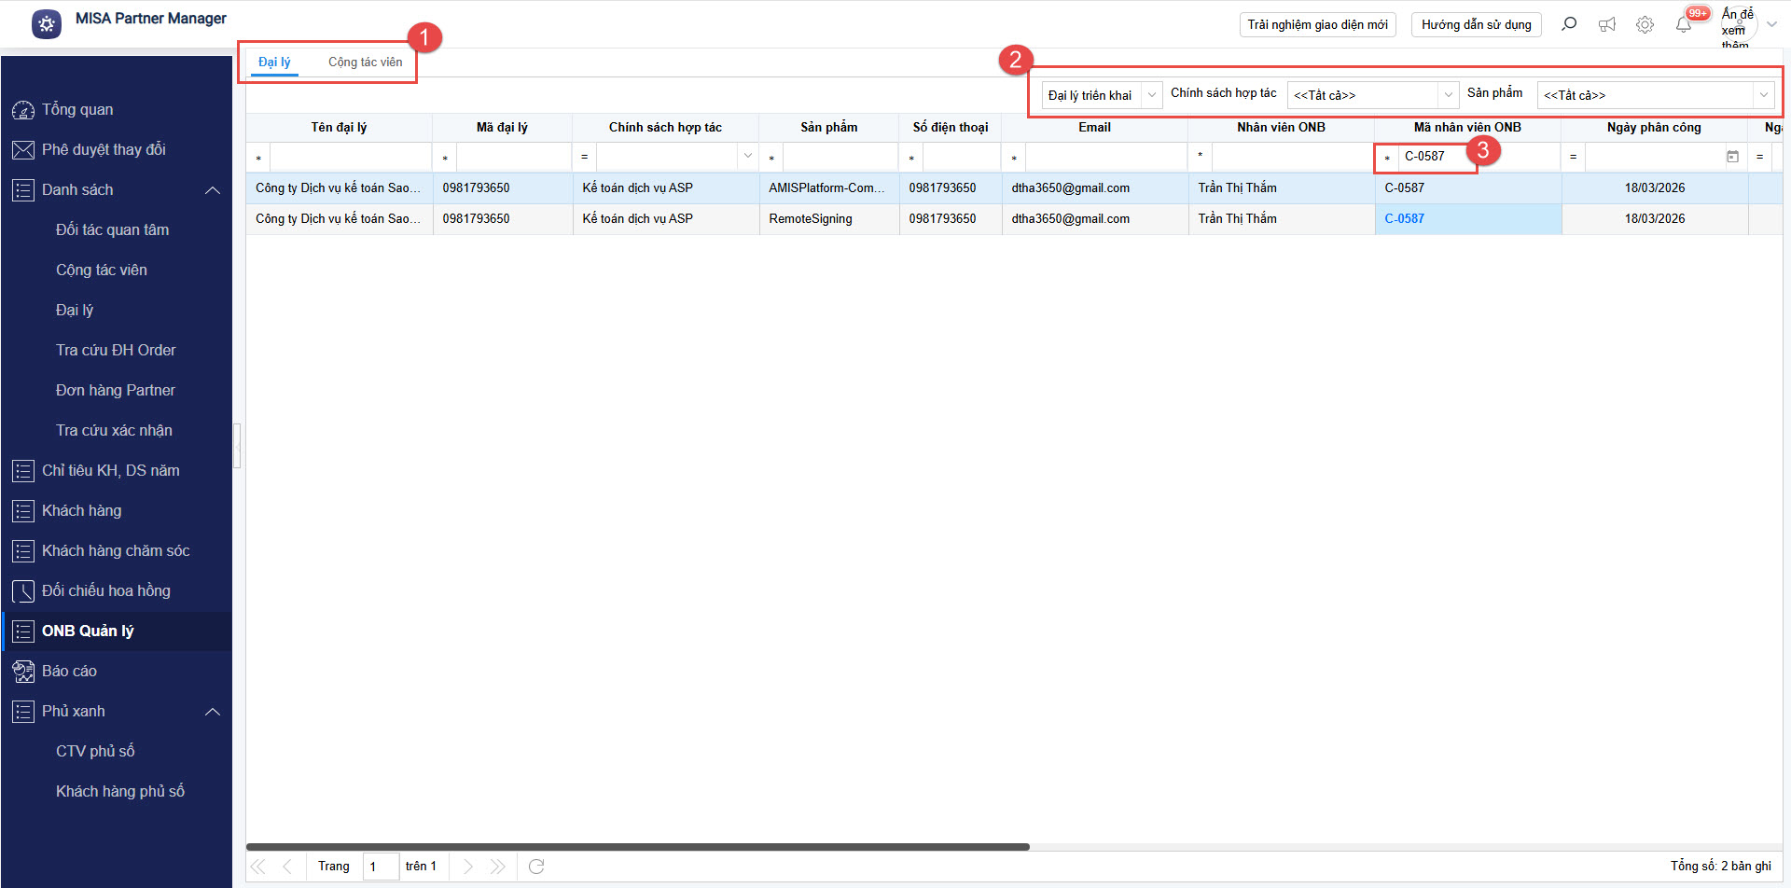
Task: Switch to the Cộng tác viên tab
Action: click(365, 62)
